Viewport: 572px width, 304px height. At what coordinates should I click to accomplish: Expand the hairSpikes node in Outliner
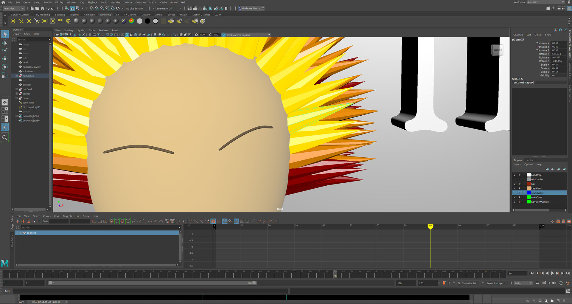pos(16,76)
